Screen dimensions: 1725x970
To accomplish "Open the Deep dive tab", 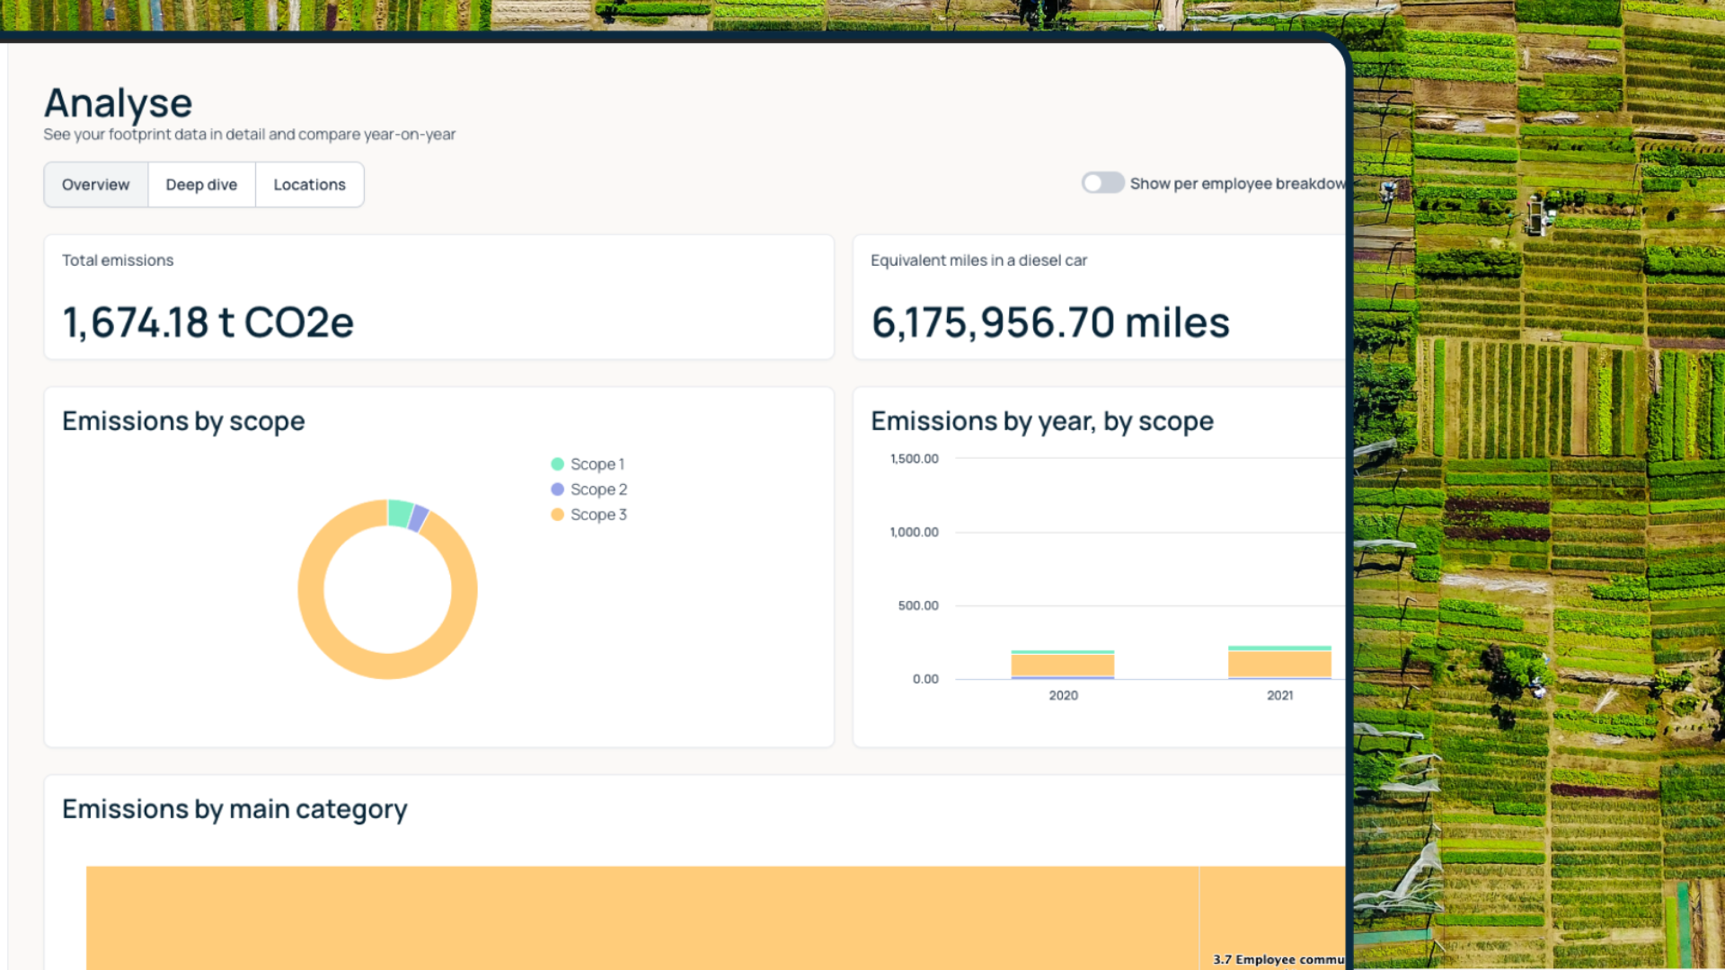I will 201,185.
